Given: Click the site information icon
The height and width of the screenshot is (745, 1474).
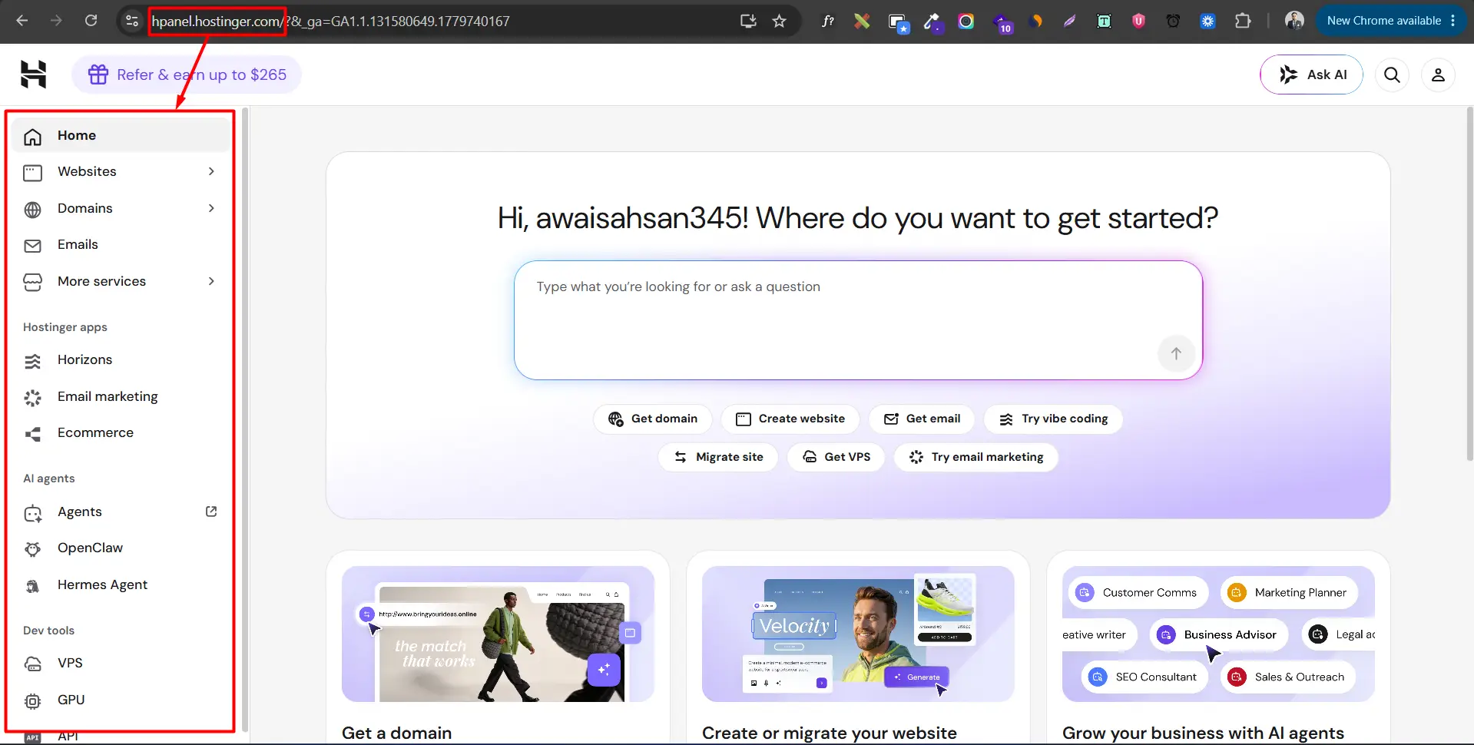Looking at the screenshot, I should point(132,21).
